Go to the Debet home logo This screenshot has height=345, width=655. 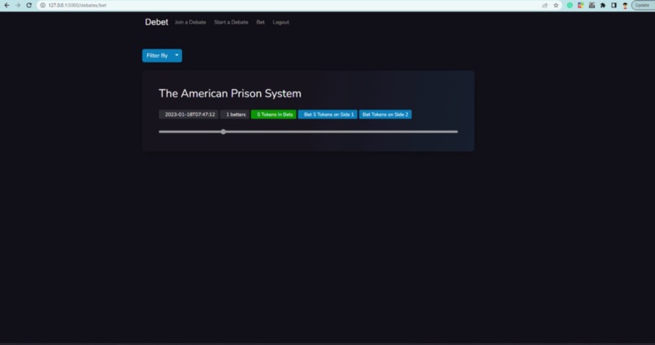coord(157,22)
